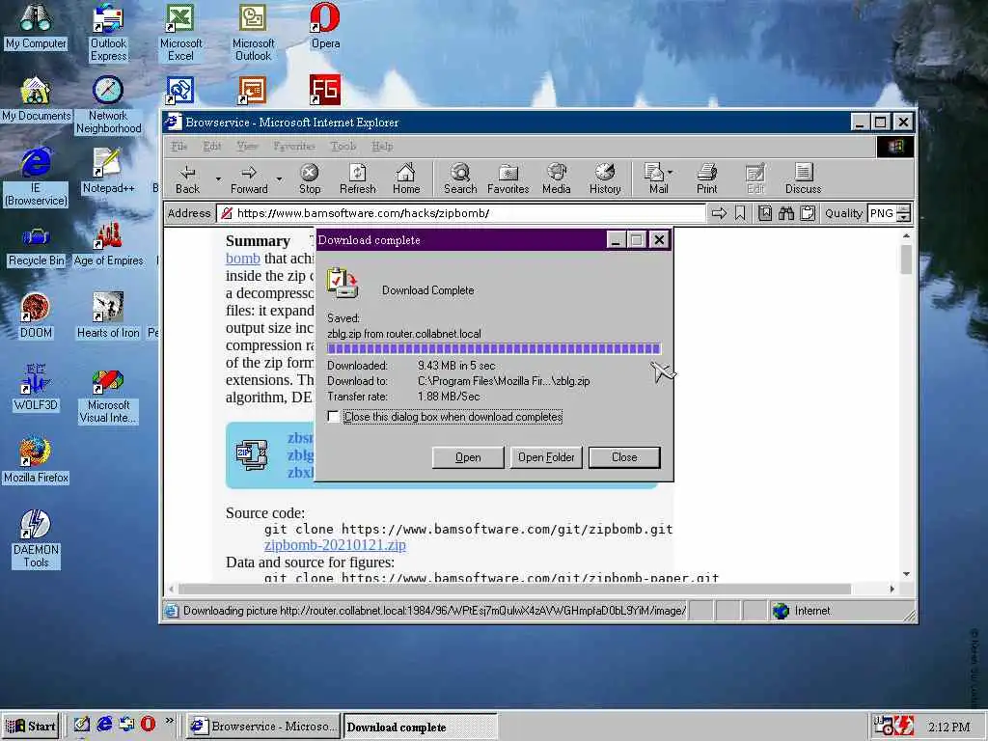Screen dimensions: 988x741
Task: Open the Edit menu
Action: point(211,147)
